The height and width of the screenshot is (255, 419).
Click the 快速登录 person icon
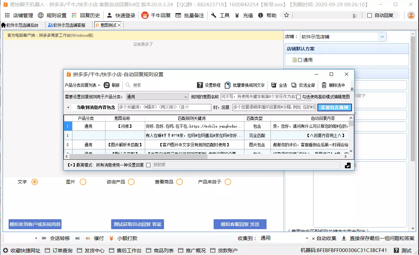(109, 15)
